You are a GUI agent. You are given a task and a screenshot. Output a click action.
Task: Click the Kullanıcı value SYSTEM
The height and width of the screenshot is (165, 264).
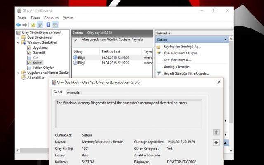(x=88, y=162)
